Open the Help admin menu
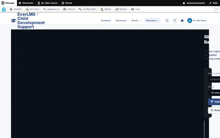220x138 pixels. (135, 9)
